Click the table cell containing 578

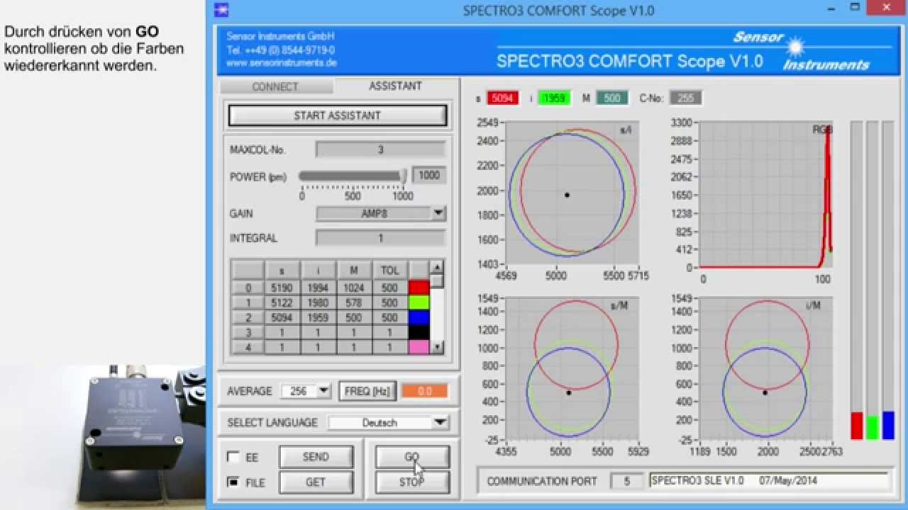tap(354, 302)
